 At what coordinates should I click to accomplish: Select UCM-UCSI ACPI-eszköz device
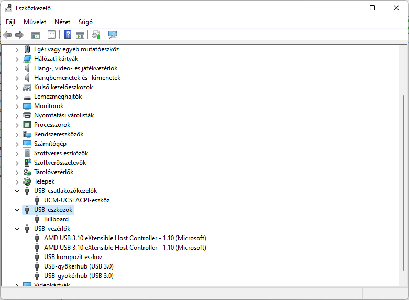(76, 200)
